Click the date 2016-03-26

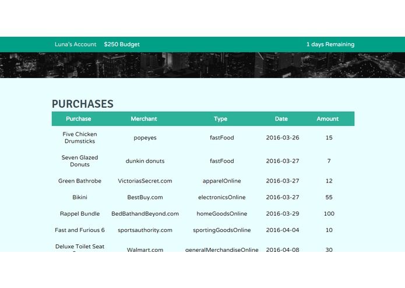point(282,138)
